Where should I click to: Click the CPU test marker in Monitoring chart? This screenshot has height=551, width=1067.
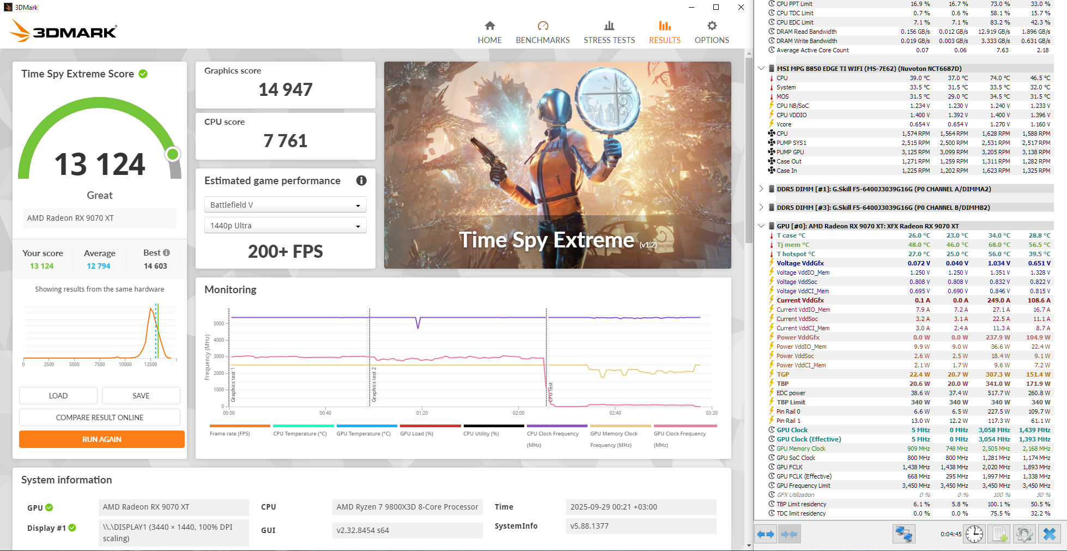[550, 392]
